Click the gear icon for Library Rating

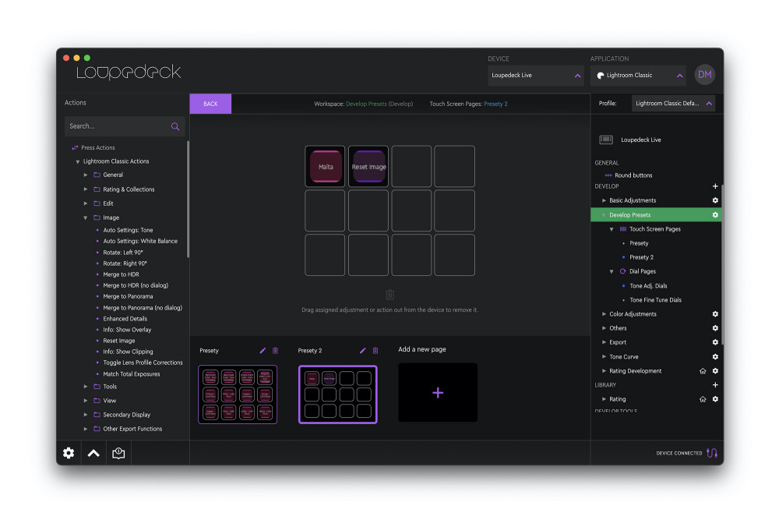pos(715,398)
